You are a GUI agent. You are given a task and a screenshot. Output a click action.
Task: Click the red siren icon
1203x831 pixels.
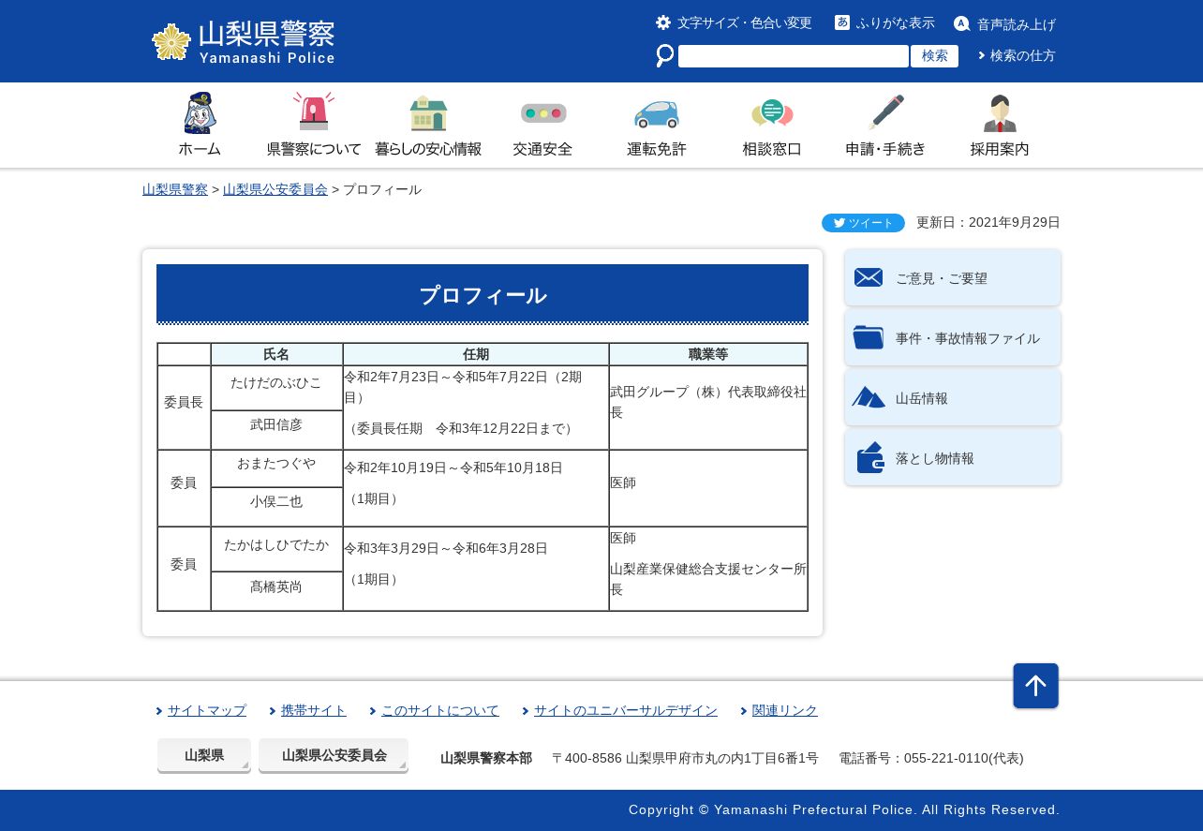pos(314,111)
